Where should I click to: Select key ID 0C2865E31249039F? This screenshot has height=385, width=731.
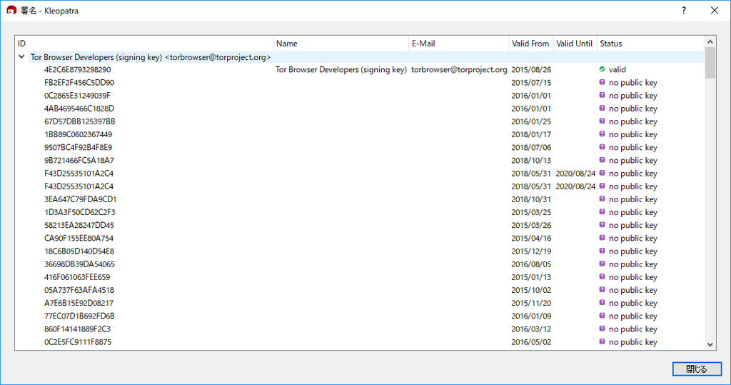coord(77,96)
